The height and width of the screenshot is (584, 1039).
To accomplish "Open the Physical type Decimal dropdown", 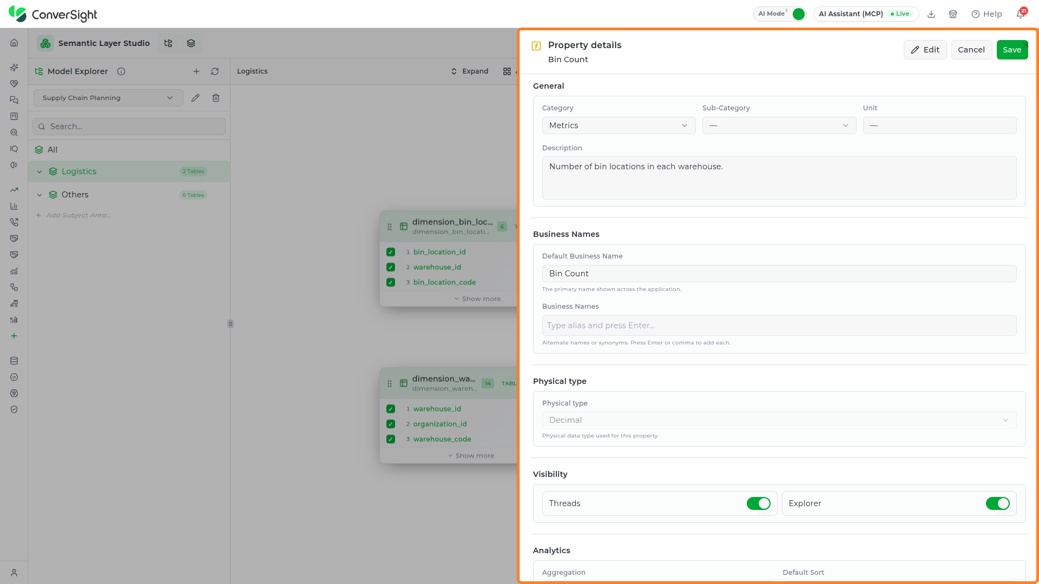I will [779, 420].
